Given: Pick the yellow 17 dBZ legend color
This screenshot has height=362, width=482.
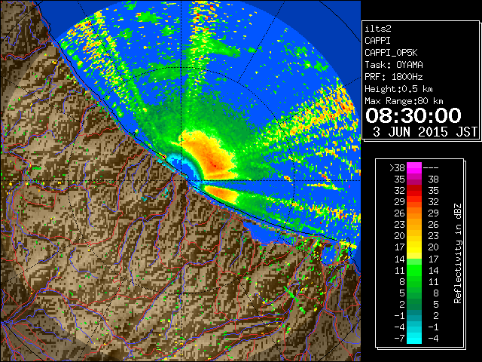Looking at the screenshot, I should click(x=414, y=247).
